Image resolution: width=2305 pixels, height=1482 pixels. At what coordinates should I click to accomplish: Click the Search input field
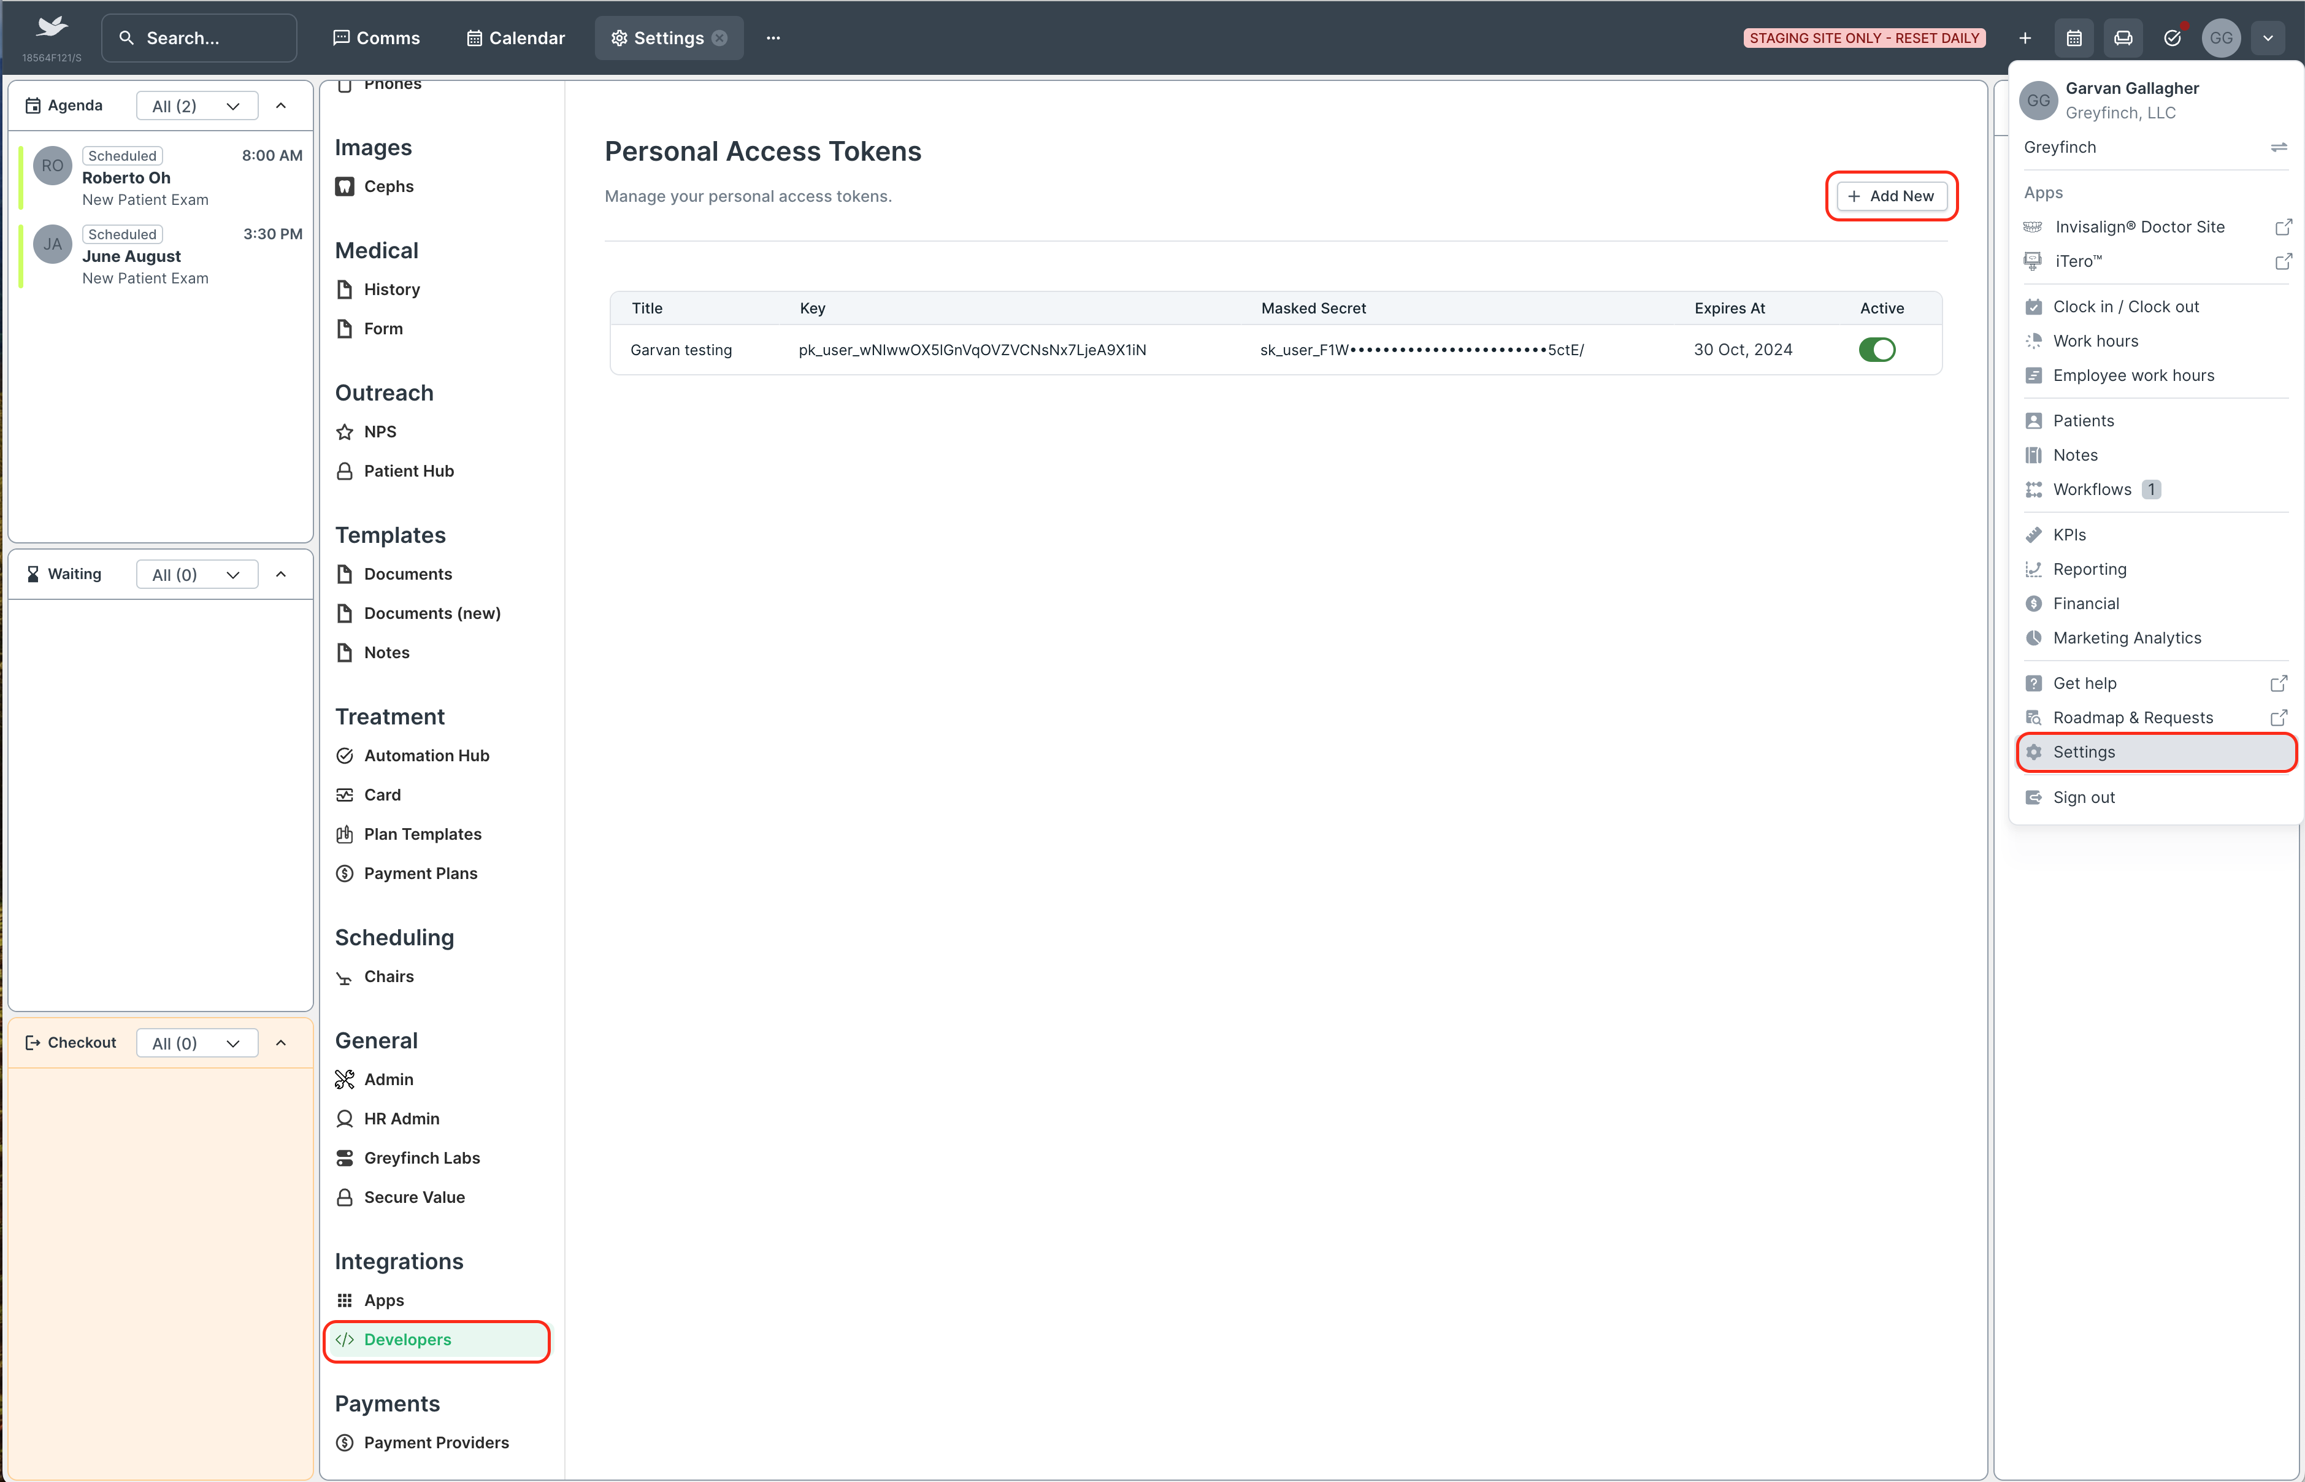coord(199,39)
